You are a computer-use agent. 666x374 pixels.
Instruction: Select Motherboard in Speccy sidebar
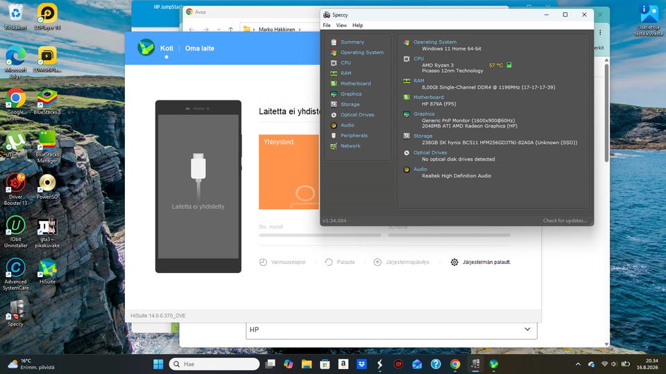355,84
